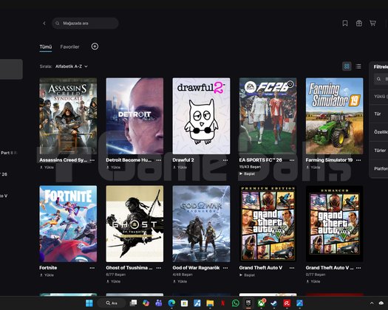The width and height of the screenshot is (388, 310).
Task: Open options menu for Farming Simulator 19
Action: [x=358, y=160]
